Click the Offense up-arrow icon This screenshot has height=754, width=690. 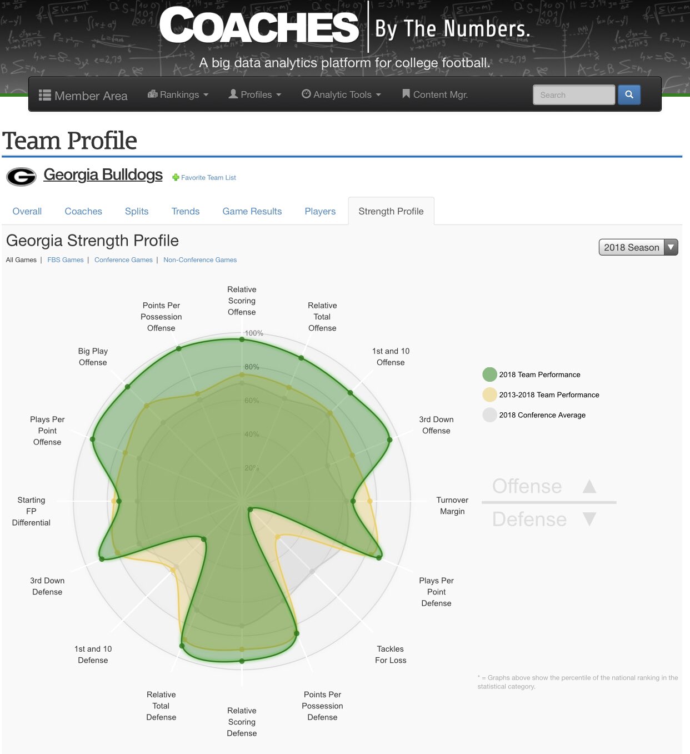pos(589,487)
